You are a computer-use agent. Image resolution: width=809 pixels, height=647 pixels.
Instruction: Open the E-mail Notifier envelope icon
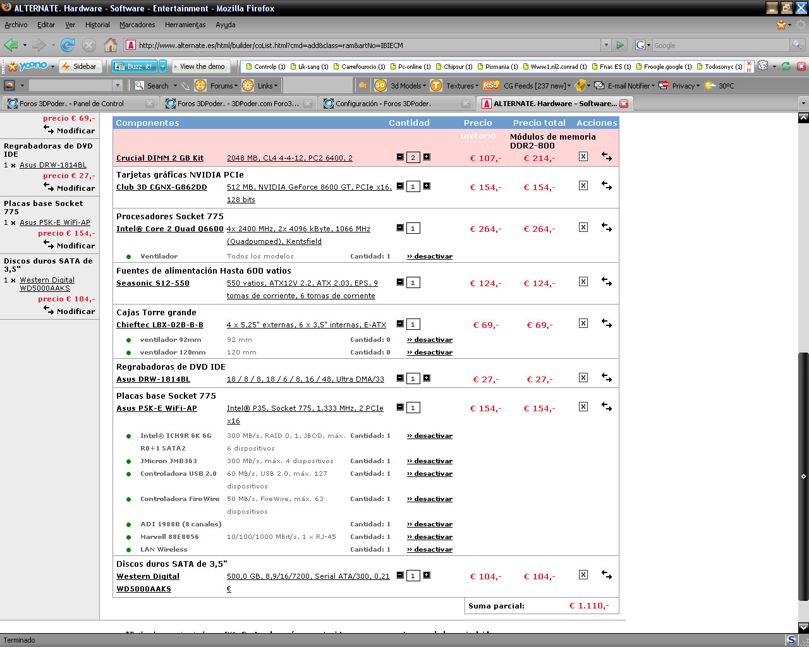[599, 85]
